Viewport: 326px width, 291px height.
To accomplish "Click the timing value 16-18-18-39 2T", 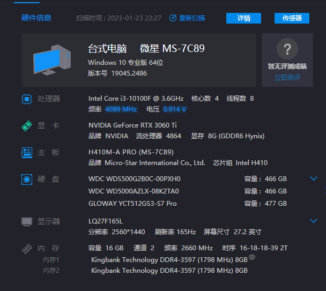I will (x=264, y=248).
